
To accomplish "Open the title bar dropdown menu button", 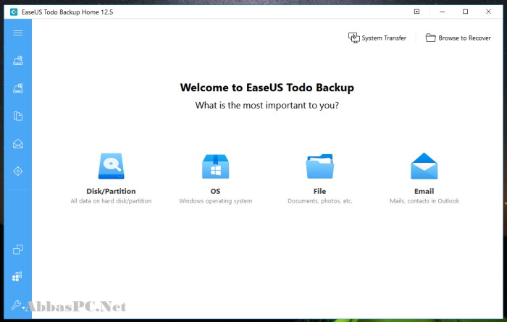I will [416, 12].
